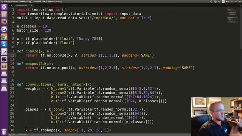Toggle the status bar panel switcher icon
The image size is (242, 136).
(10, 135)
